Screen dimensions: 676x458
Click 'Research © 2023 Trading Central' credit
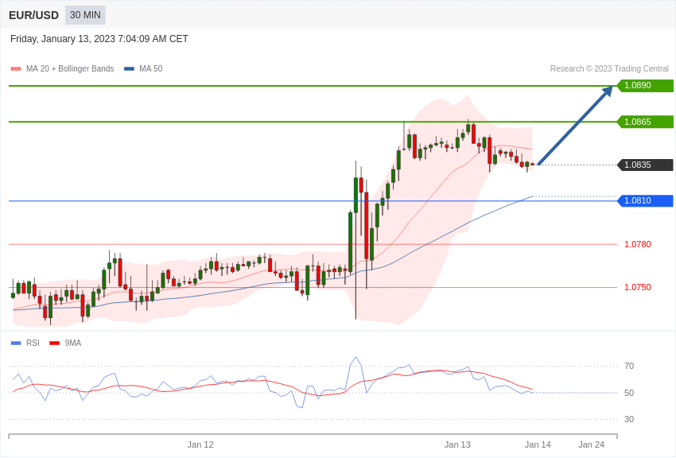[x=609, y=68]
